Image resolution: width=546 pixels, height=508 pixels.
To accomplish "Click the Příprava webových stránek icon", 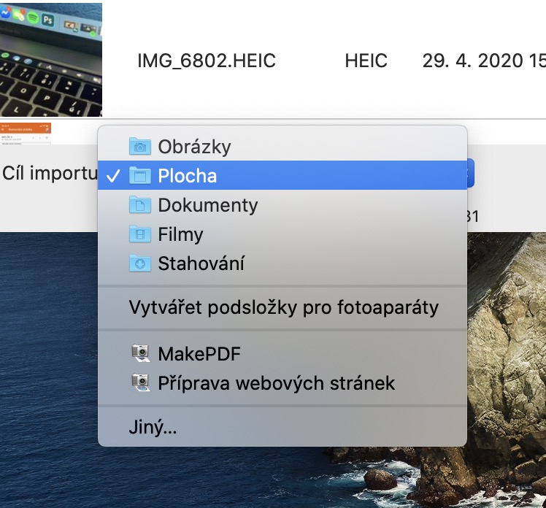I will pyautogui.click(x=139, y=382).
